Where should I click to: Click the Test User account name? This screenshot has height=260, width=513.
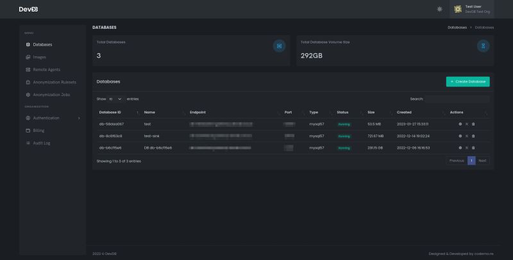click(473, 6)
